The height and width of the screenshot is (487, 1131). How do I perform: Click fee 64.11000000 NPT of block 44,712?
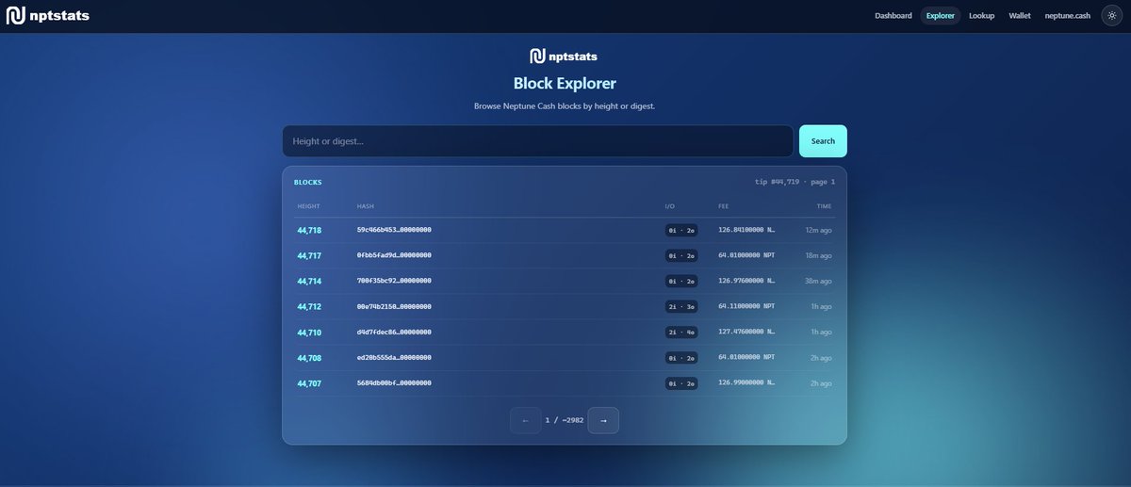[x=746, y=306]
